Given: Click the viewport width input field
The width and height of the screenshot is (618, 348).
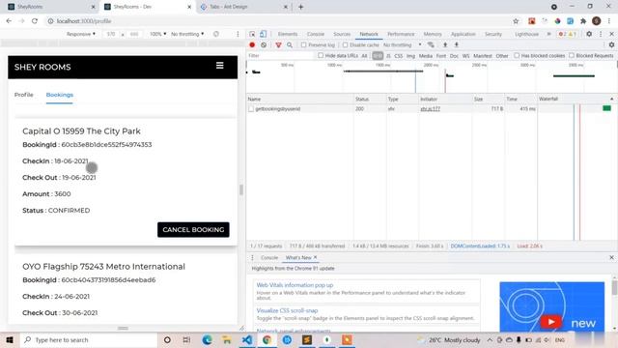Looking at the screenshot, I should 111,34.
